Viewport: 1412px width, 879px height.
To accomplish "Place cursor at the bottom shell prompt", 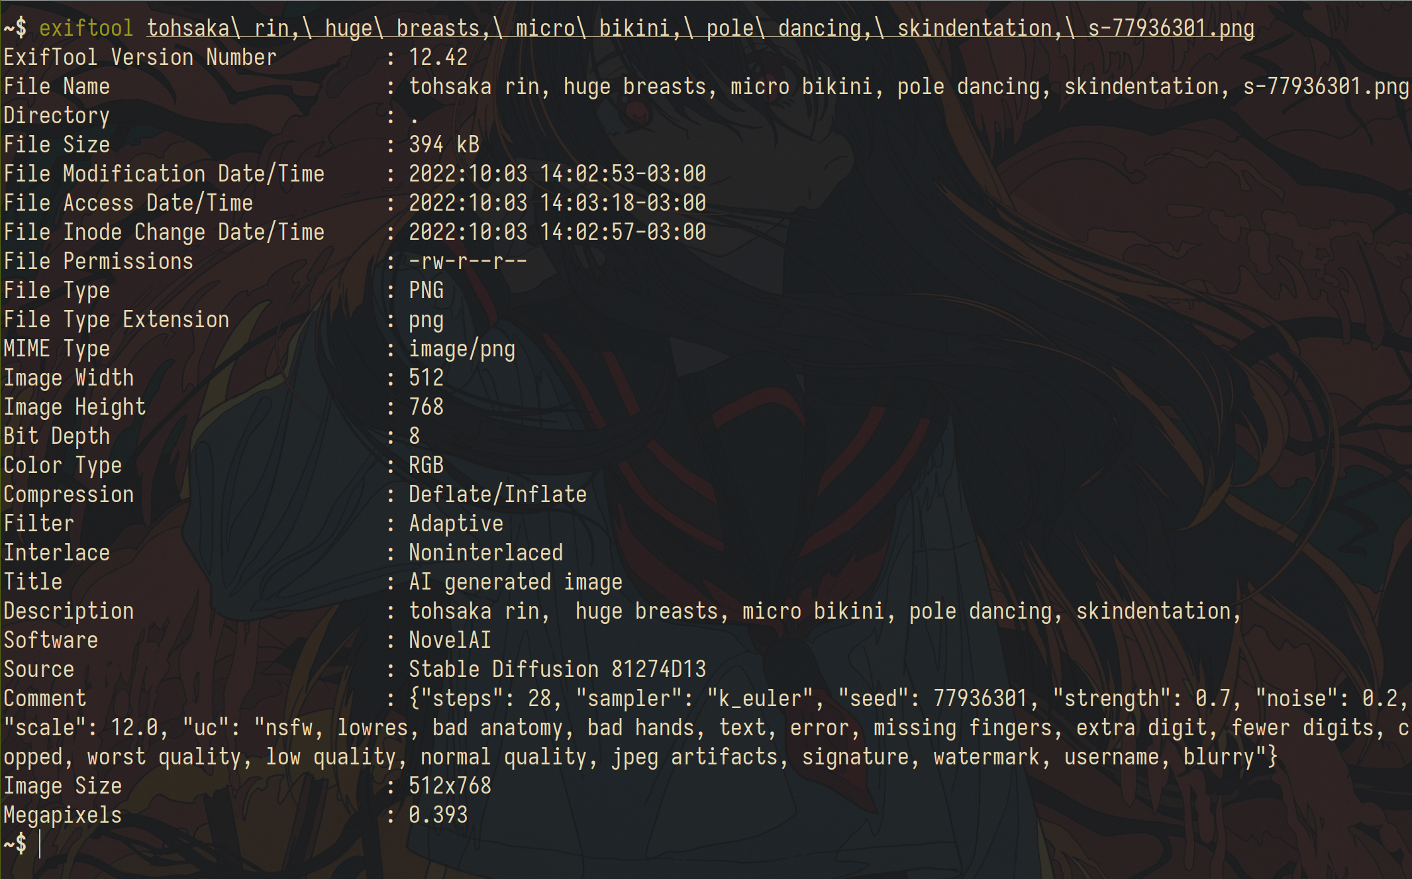I will [x=40, y=844].
